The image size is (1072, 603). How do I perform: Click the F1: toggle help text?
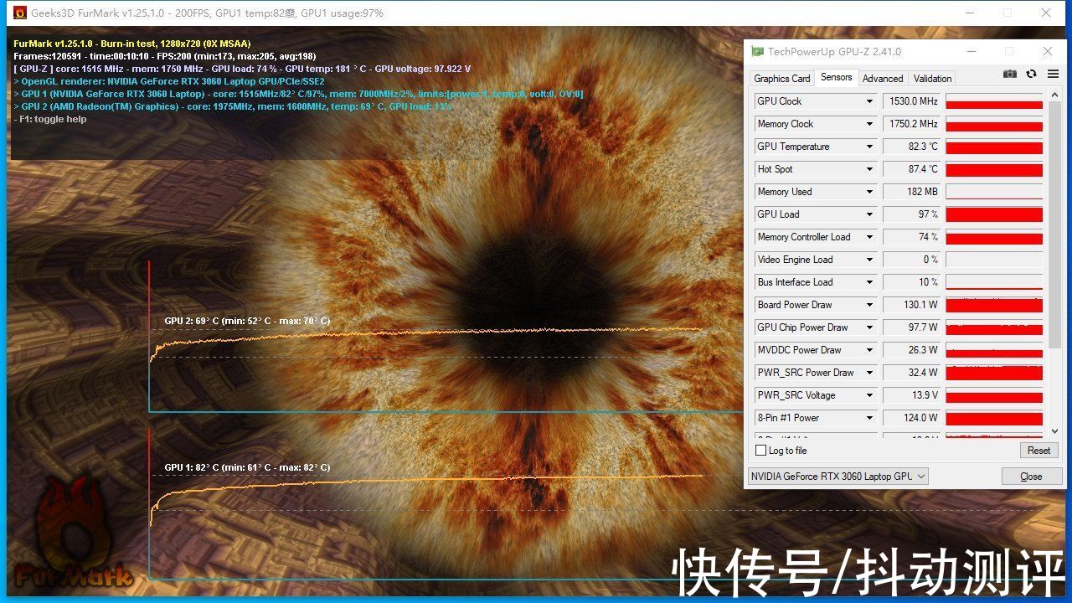(50, 119)
